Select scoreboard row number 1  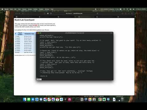pos(25,36)
